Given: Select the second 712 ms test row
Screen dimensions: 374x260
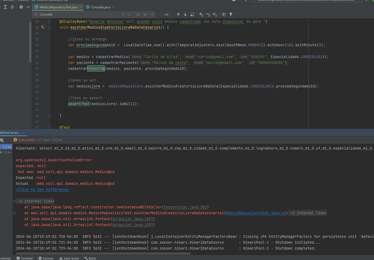Looking at the screenshot, I should click(6, 152).
